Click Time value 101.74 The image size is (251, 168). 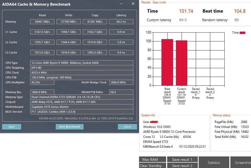(186, 11)
